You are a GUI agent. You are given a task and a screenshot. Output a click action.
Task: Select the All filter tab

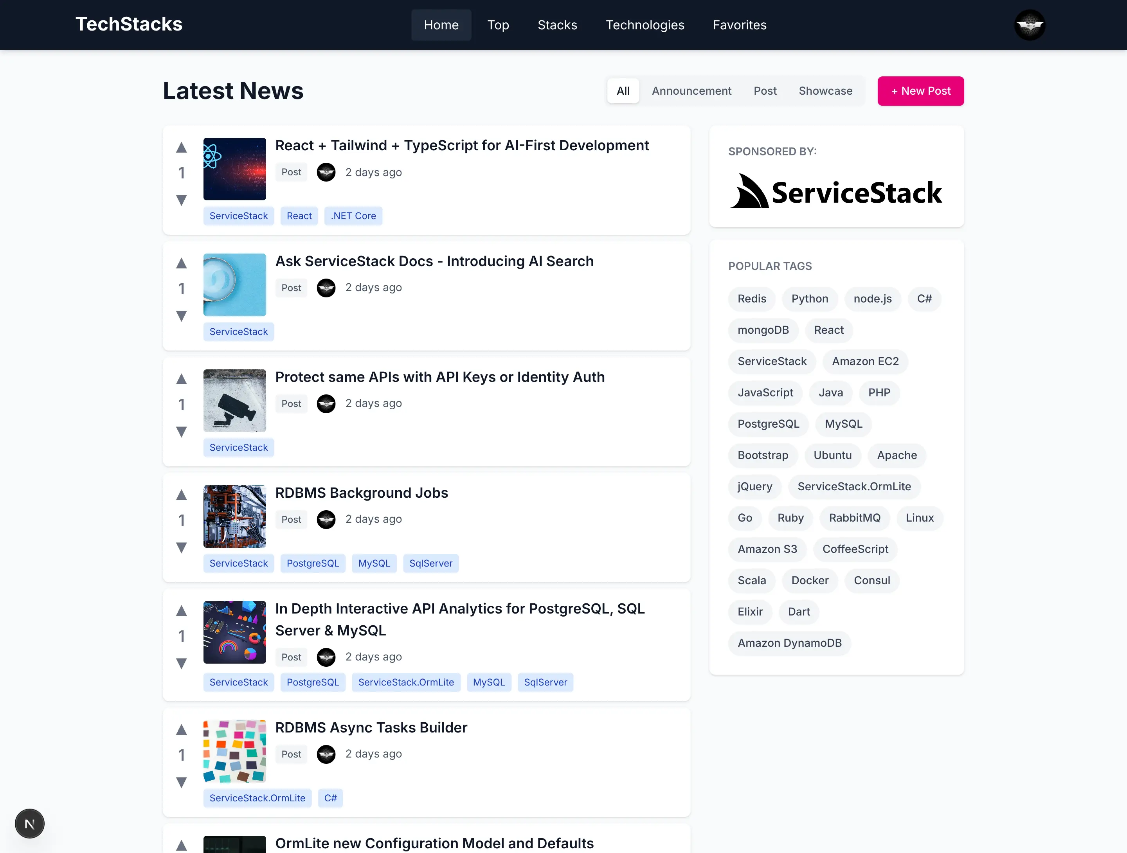(623, 91)
